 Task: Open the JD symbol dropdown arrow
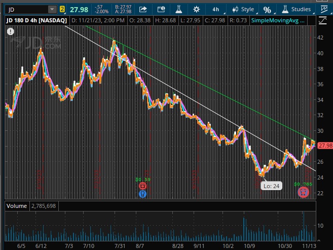point(52,9)
